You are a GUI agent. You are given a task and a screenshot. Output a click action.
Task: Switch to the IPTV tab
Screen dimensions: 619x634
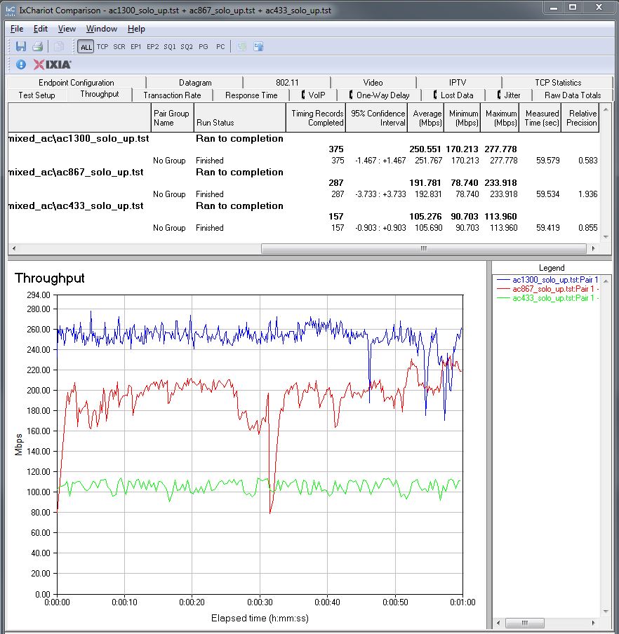pyautogui.click(x=458, y=83)
